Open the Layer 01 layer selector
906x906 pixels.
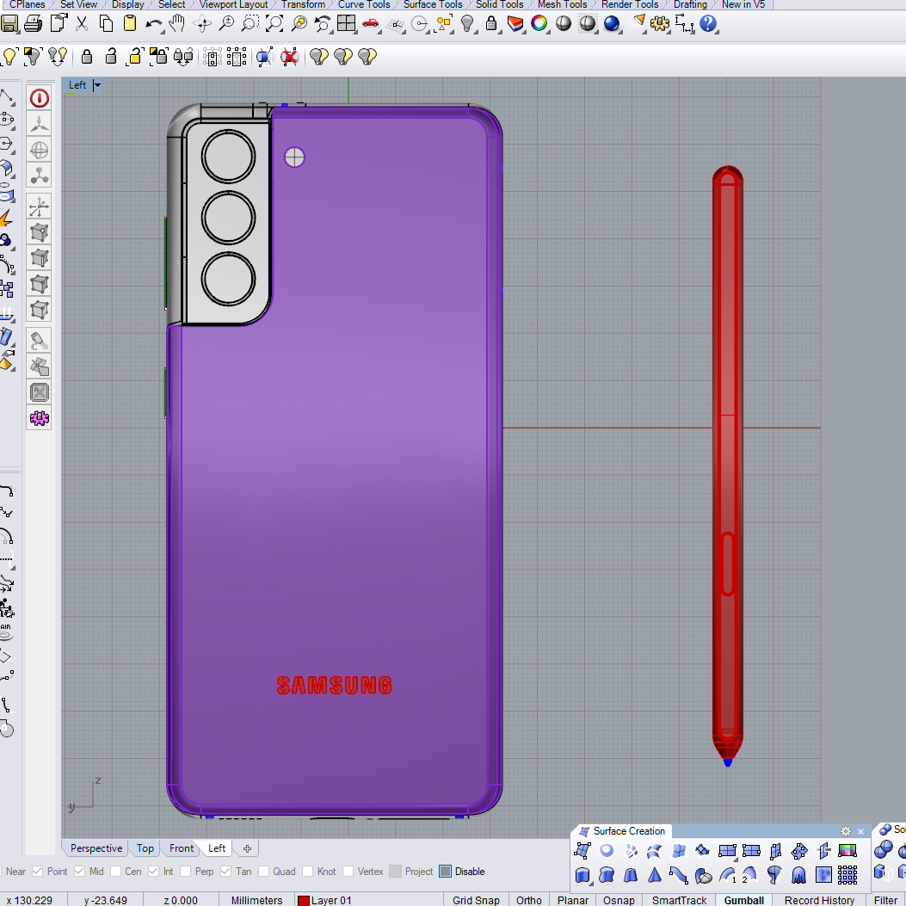tap(331, 900)
